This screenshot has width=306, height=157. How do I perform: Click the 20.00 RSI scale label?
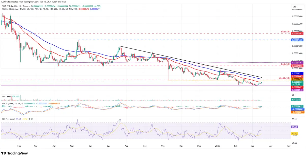click(295, 143)
